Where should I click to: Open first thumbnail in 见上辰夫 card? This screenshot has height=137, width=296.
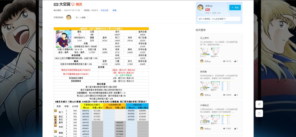pyautogui.click(x=205, y=52)
